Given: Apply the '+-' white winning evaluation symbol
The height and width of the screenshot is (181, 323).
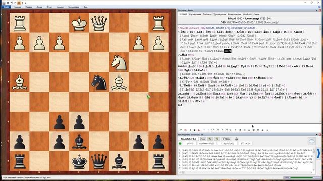Looking at the screenshot, I should [x=231, y=130].
